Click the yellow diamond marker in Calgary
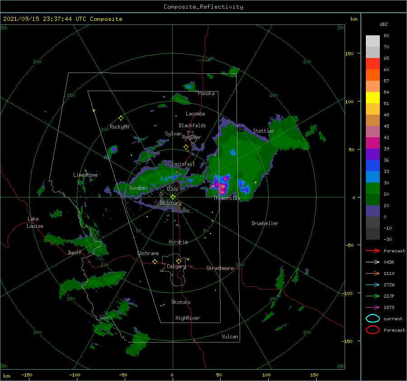This screenshot has height=381, width=407. pyautogui.click(x=179, y=261)
